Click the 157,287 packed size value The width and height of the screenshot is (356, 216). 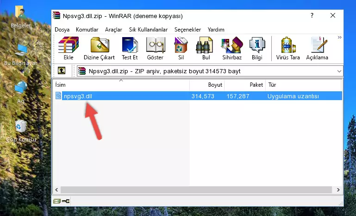click(x=238, y=96)
